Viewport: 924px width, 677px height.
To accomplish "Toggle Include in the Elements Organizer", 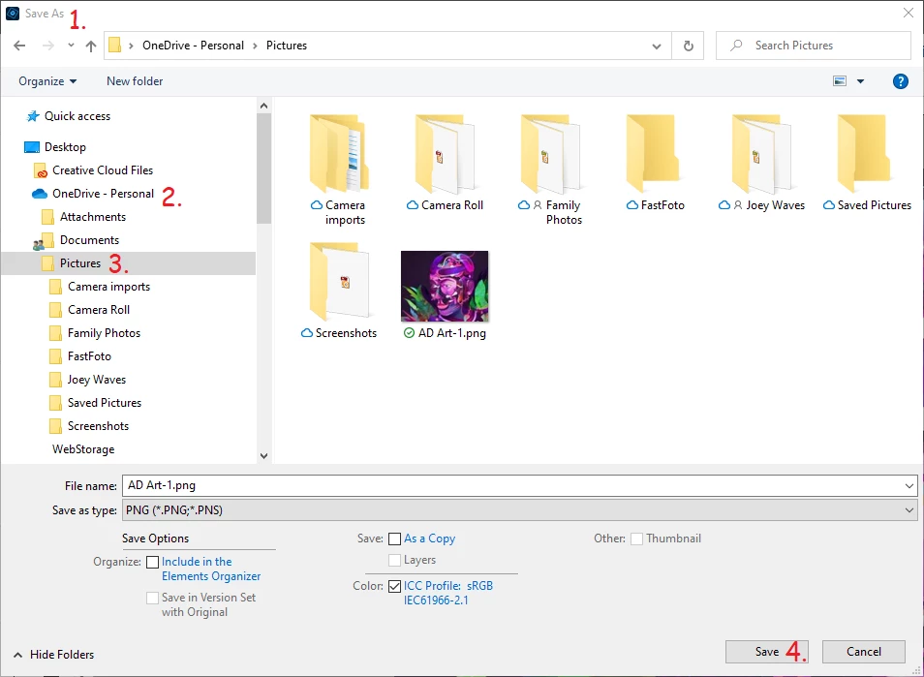I will 152,562.
